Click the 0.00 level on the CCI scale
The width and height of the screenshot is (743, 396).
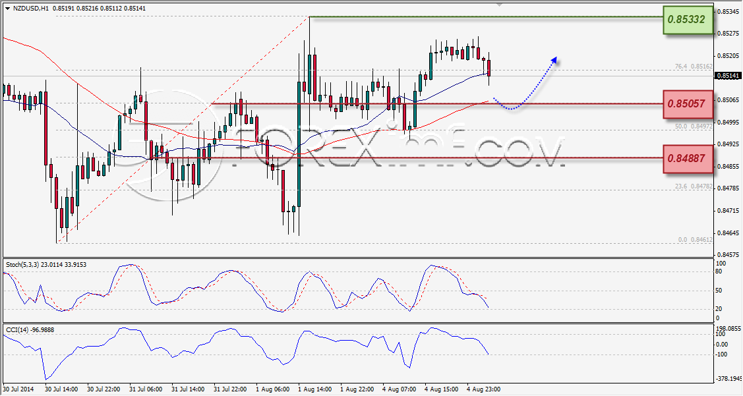721,345
